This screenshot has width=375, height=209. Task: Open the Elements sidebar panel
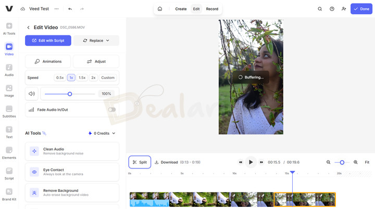point(9,153)
